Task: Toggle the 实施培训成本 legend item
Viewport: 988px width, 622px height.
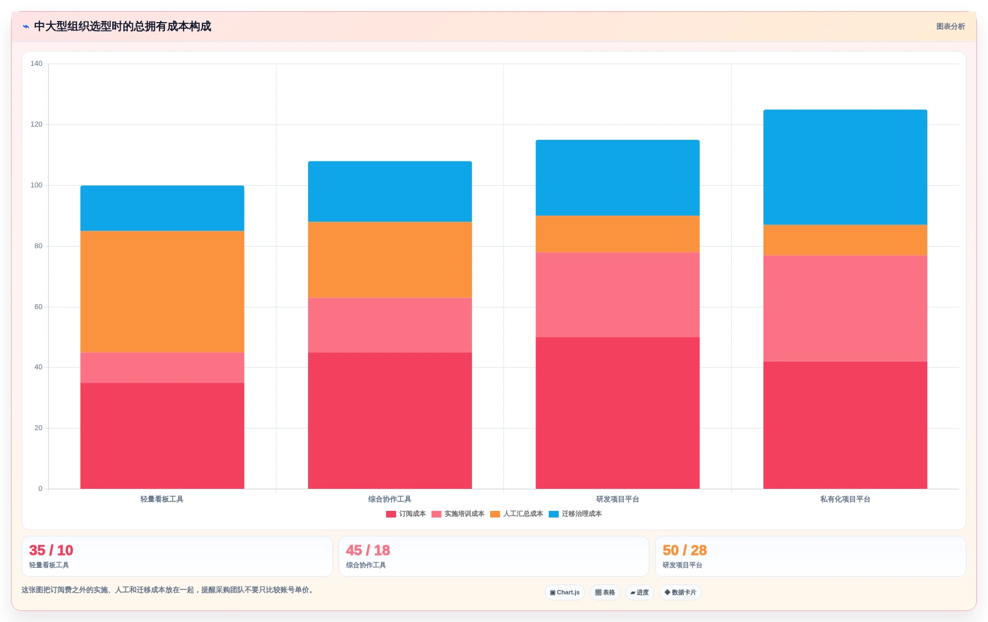Action: 458,514
